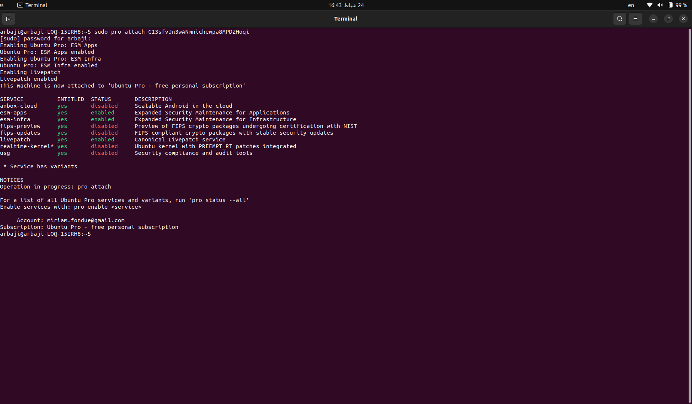
Task: Click the volume speaker icon
Action: 660,5
